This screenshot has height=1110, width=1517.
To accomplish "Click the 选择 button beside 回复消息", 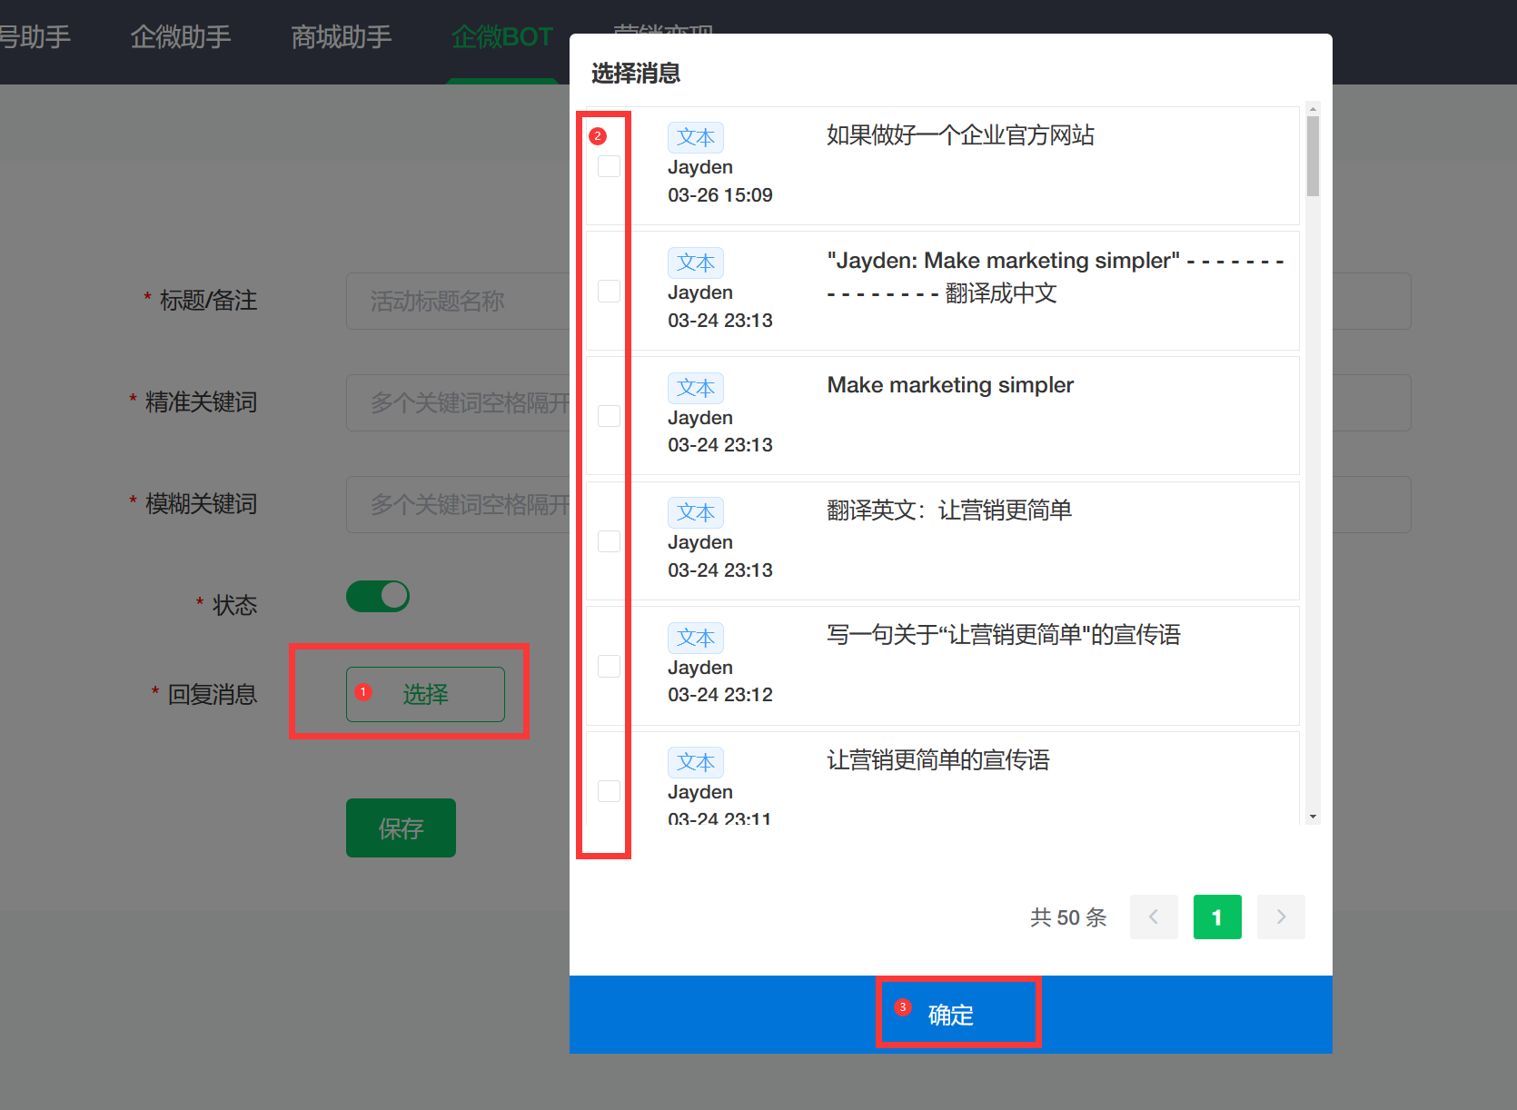I will (x=424, y=694).
